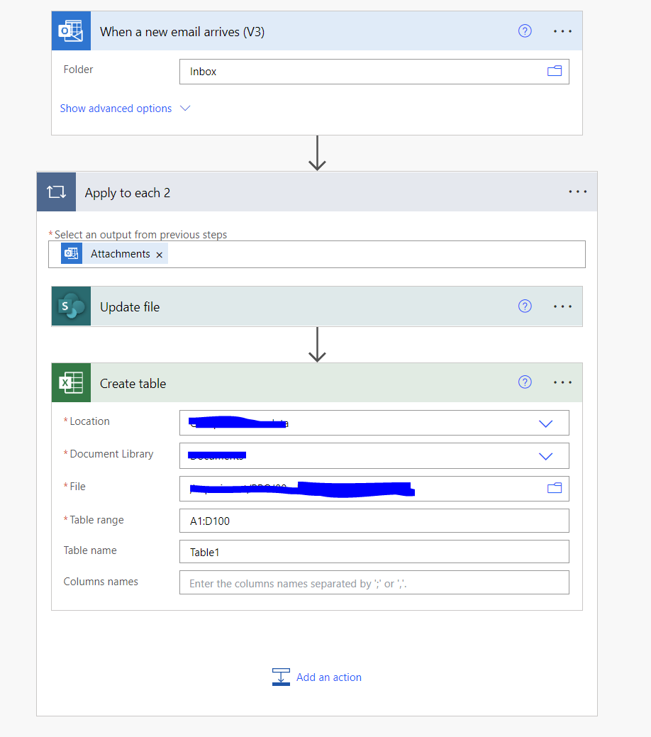Screen dimensions: 651x737
Task: Edit the Table range field
Action: pos(374,520)
